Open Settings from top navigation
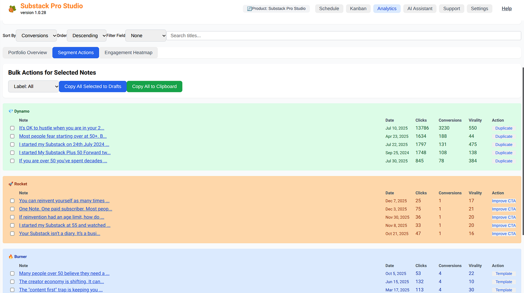524x293 pixels. point(480,9)
